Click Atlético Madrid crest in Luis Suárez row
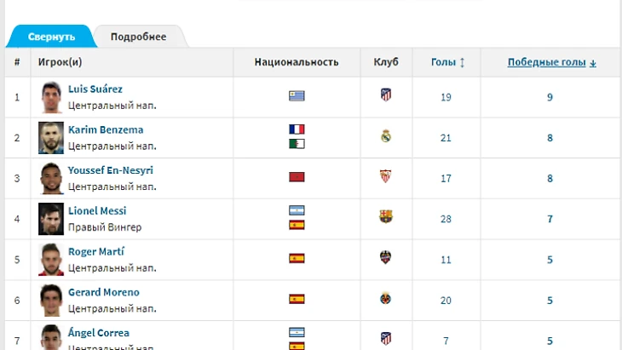The width and height of the screenshot is (622, 350). point(386,95)
